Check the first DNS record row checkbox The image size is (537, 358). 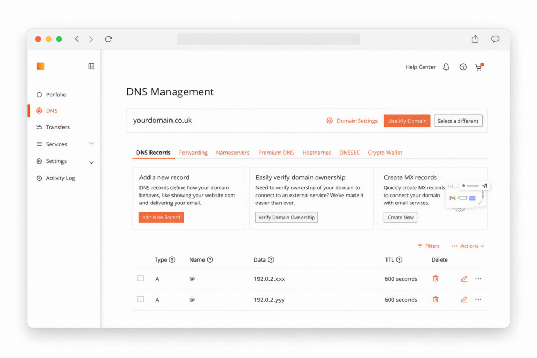(x=140, y=278)
